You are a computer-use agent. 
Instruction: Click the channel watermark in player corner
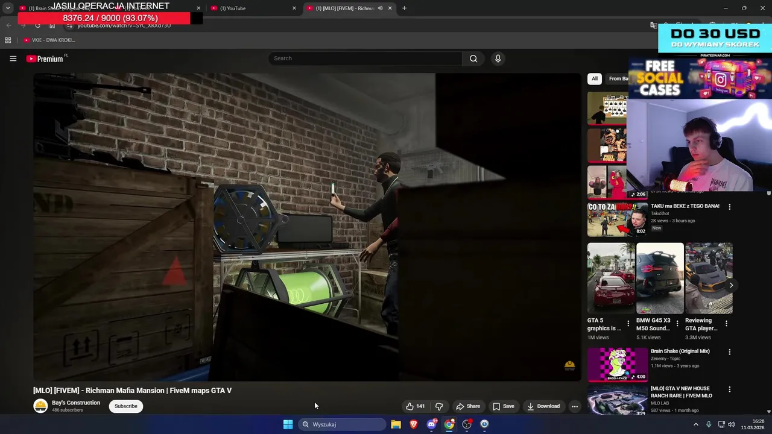pos(569,365)
